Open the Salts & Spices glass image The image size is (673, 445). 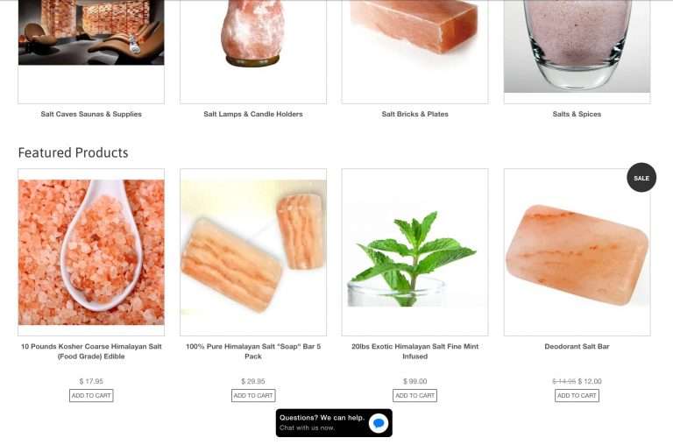pyautogui.click(x=577, y=46)
